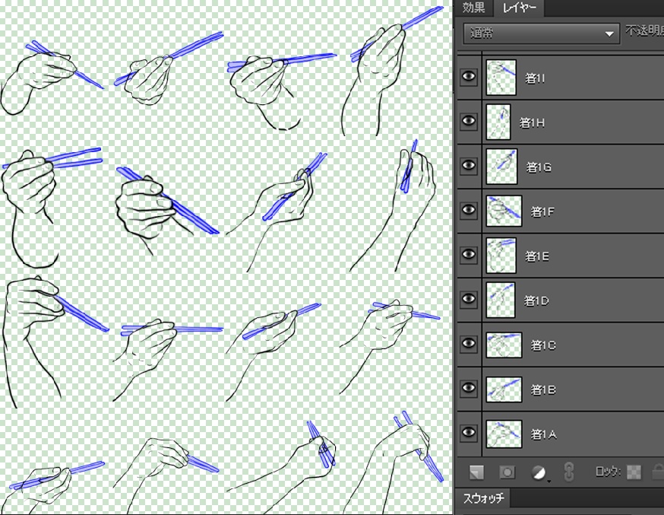This screenshot has width=664, height=515.
Task: Hide the 箸1A layer
Action: click(468, 433)
